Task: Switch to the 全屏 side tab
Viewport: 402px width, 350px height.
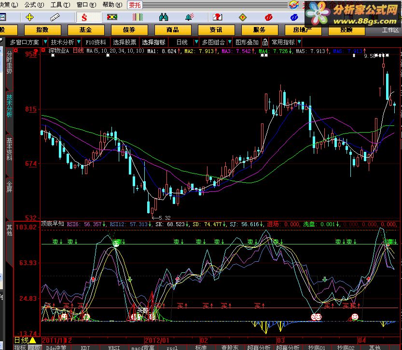Action: point(9,187)
